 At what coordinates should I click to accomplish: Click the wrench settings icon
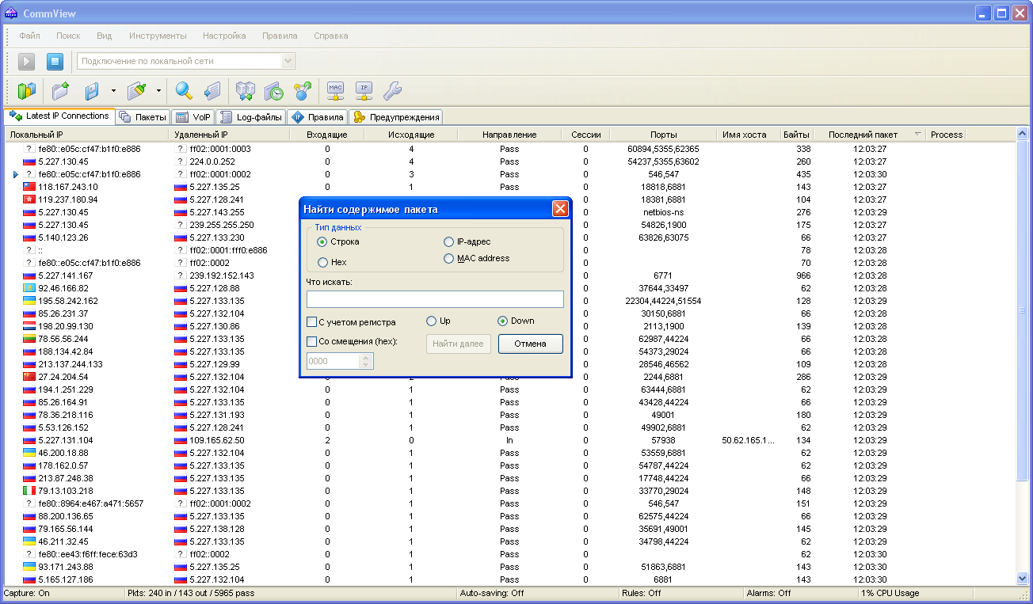click(392, 91)
